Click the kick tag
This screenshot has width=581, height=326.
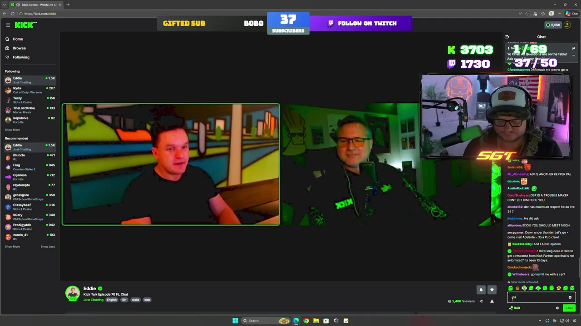[147, 300]
